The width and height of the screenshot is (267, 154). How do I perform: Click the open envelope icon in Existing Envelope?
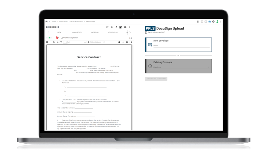150,66
